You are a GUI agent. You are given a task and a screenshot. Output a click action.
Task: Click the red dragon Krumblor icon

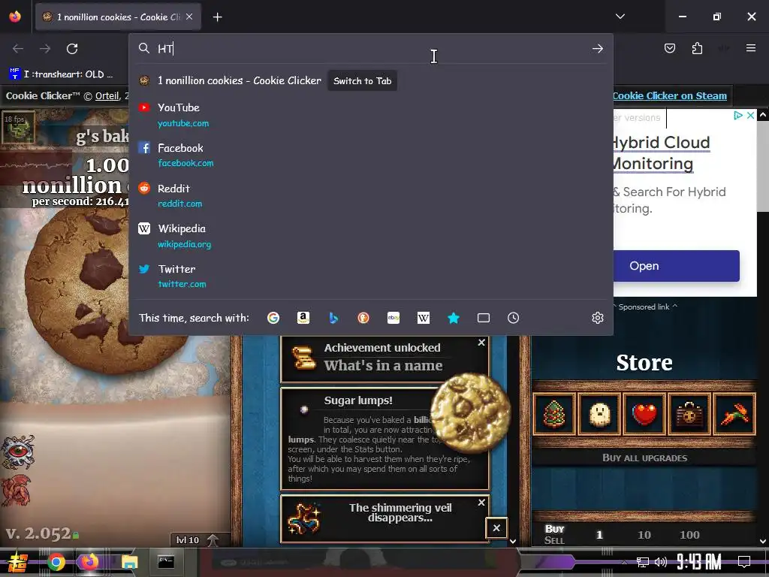coord(17,490)
